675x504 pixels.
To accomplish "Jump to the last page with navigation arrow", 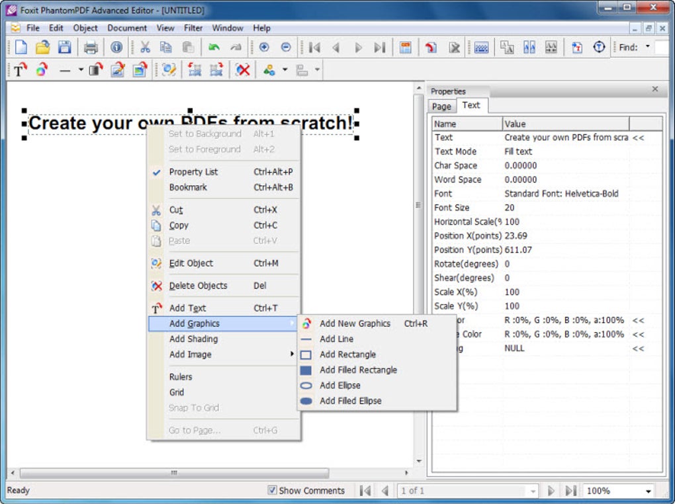I will point(379,47).
